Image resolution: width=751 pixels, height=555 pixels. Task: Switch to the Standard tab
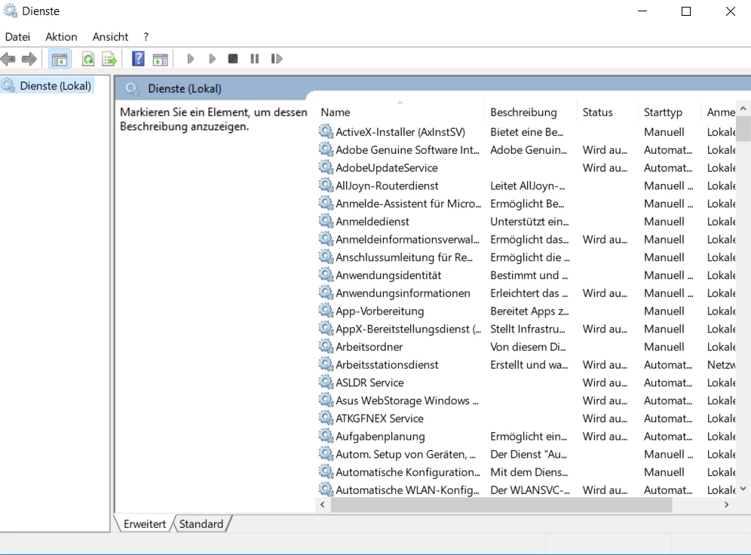pos(201,524)
